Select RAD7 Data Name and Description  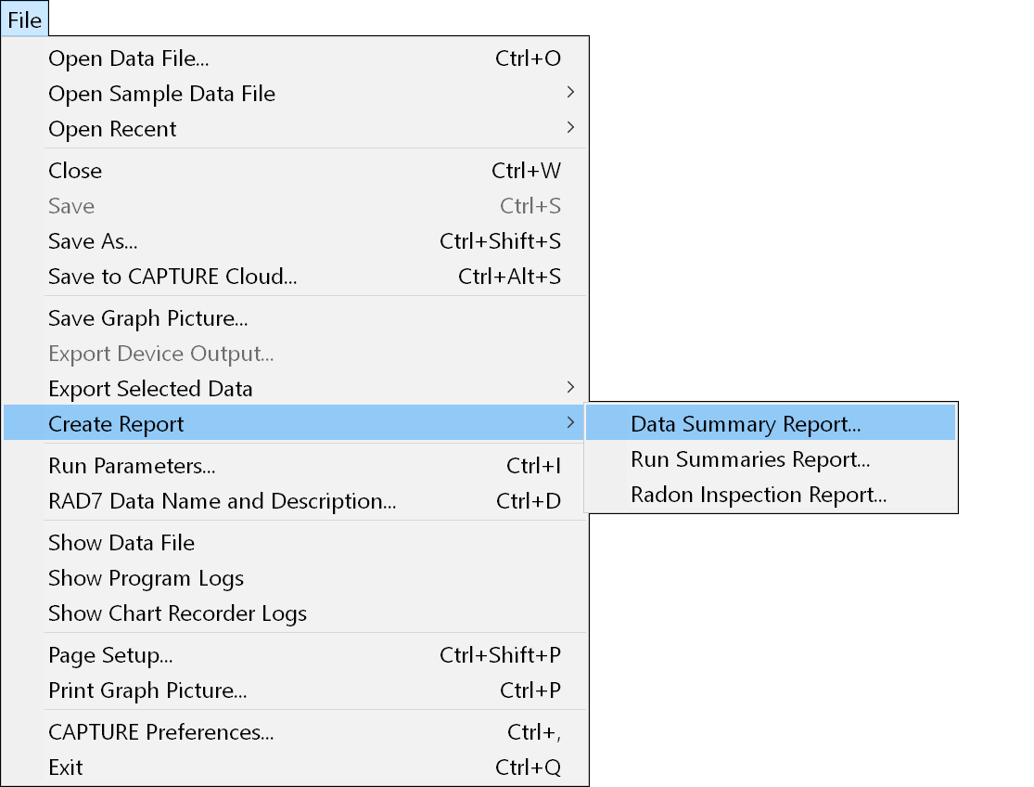coord(223,501)
